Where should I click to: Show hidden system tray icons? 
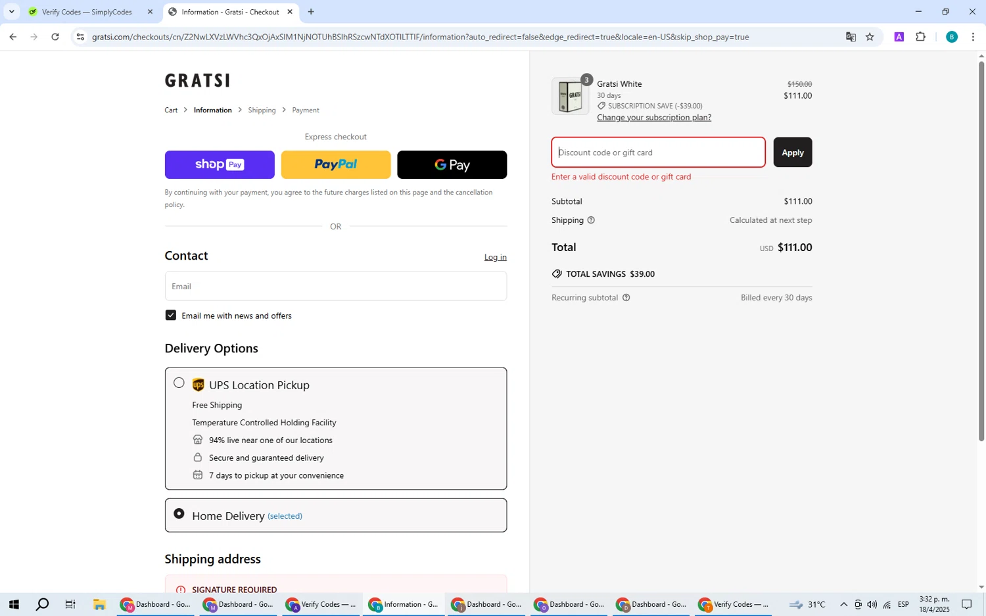(x=843, y=604)
